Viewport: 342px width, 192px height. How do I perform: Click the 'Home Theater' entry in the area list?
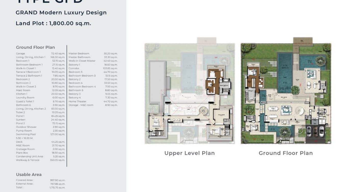(x=77, y=101)
